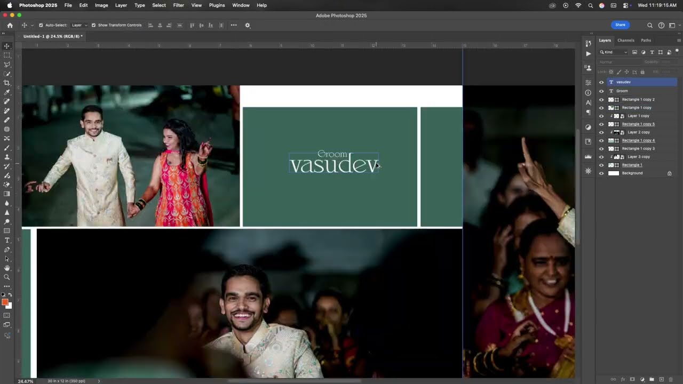
Task: Toggle Show Transform Controls checkbox
Action: 93,25
